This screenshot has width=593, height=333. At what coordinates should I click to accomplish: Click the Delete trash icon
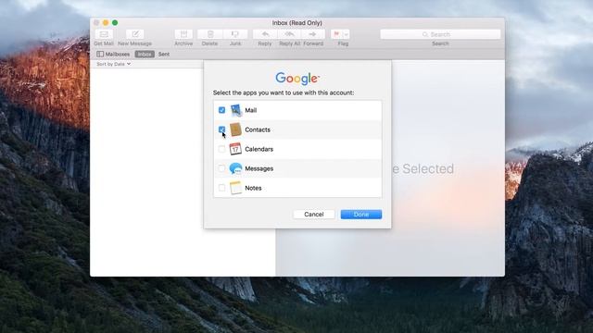pyautogui.click(x=210, y=34)
